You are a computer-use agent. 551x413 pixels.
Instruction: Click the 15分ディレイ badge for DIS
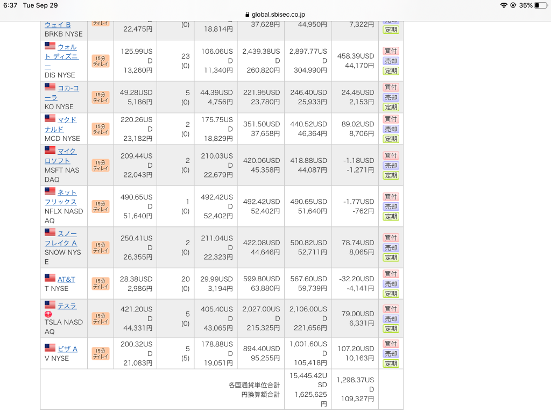(x=101, y=61)
